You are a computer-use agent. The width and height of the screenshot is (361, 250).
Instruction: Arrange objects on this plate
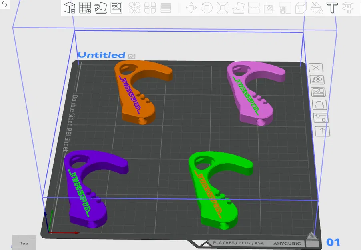point(319,92)
